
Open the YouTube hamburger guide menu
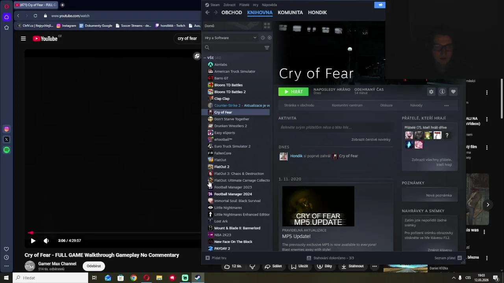point(23,39)
